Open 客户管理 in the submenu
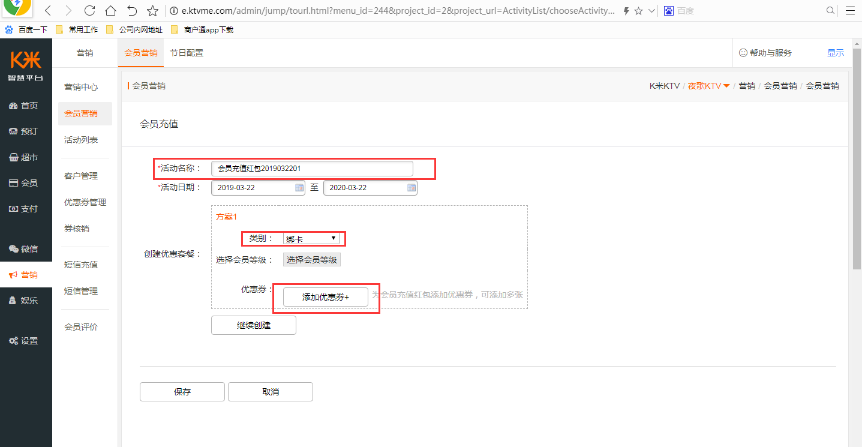This screenshot has width=862, height=447. click(x=81, y=176)
